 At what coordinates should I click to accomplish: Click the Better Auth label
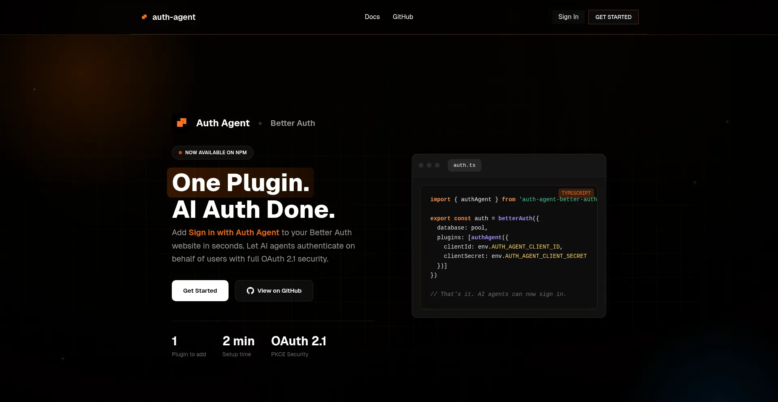coord(293,123)
